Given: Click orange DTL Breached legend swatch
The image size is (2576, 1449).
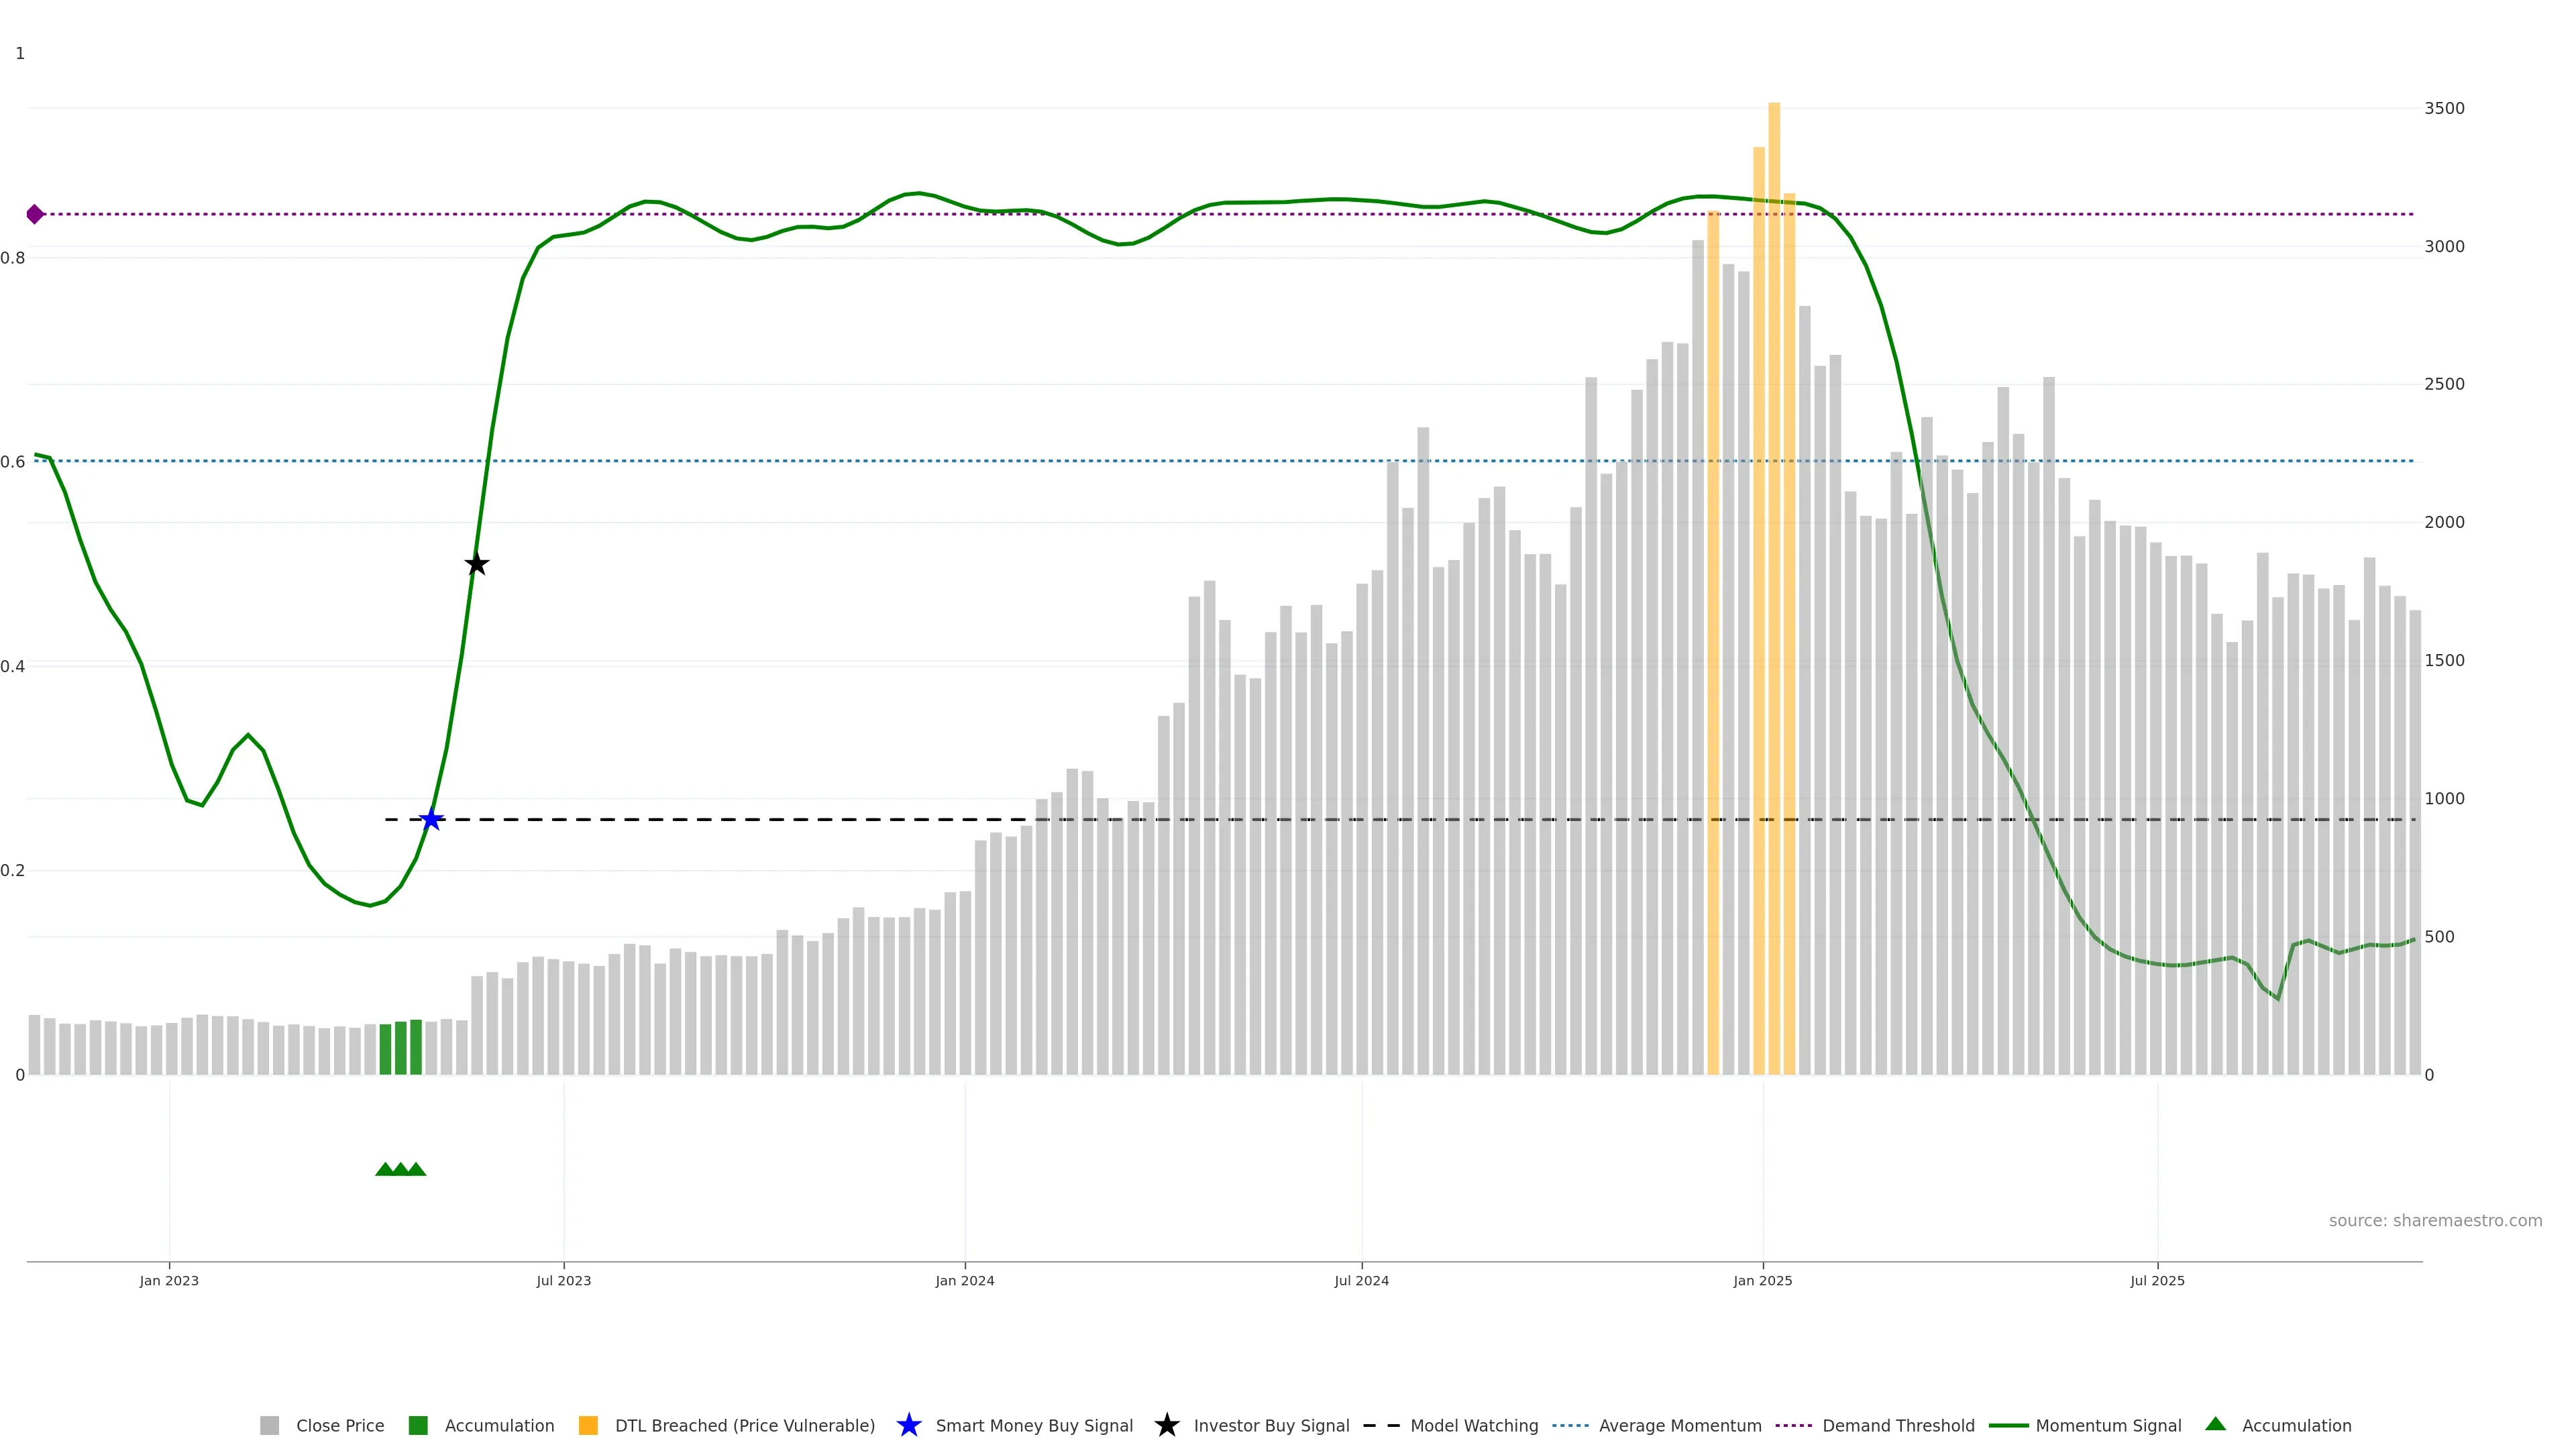Looking at the screenshot, I should click(x=589, y=1425).
